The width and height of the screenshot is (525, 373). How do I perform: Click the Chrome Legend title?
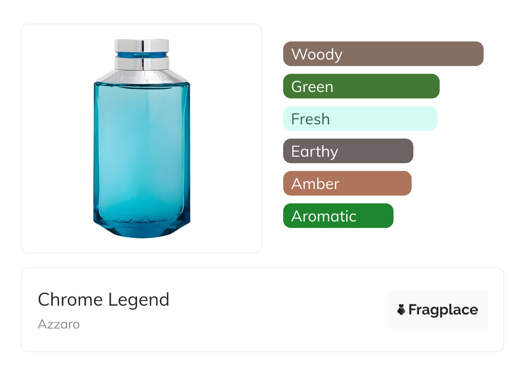(x=103, y=300)
